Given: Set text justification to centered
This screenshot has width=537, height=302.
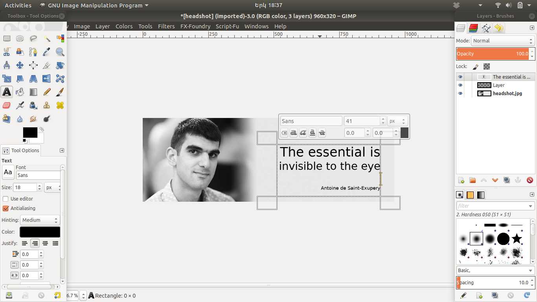Looking at the screenshot, I should (x=45, y=243).
